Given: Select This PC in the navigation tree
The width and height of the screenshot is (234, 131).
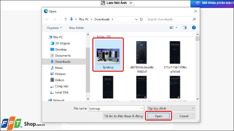Looking at the screenshot, I should tap(58, 37).
